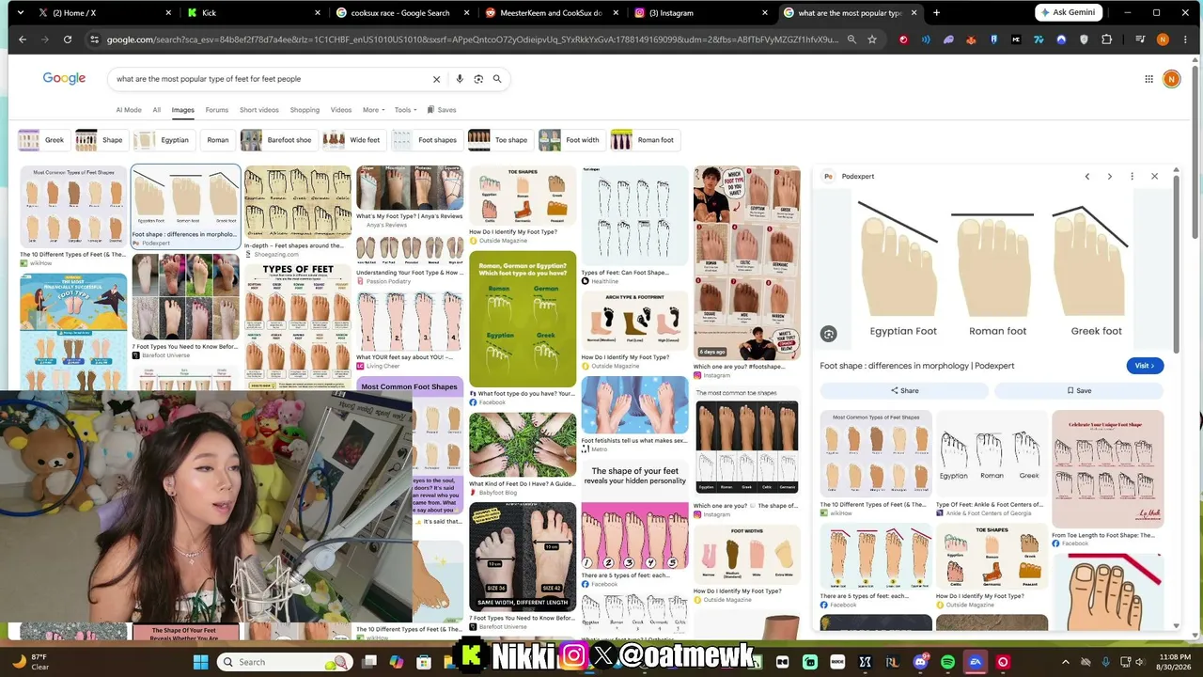
Task: Filter images by the Roman chip
Action: (217, 140)
